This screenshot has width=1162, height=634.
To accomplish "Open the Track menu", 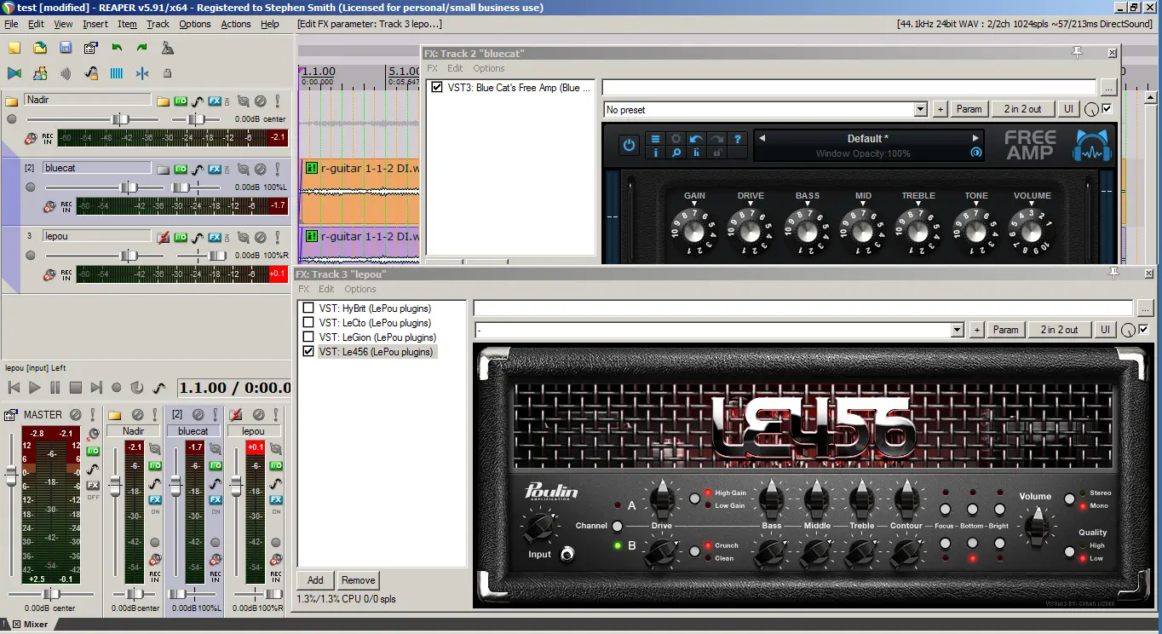I will (x=158, y=24).
